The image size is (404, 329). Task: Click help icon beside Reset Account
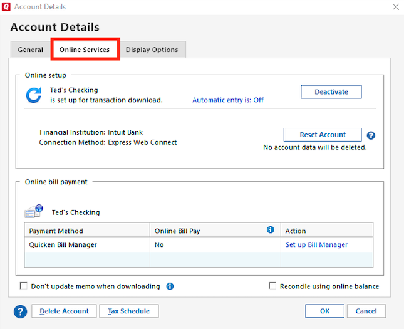click(x=371, y=135)
